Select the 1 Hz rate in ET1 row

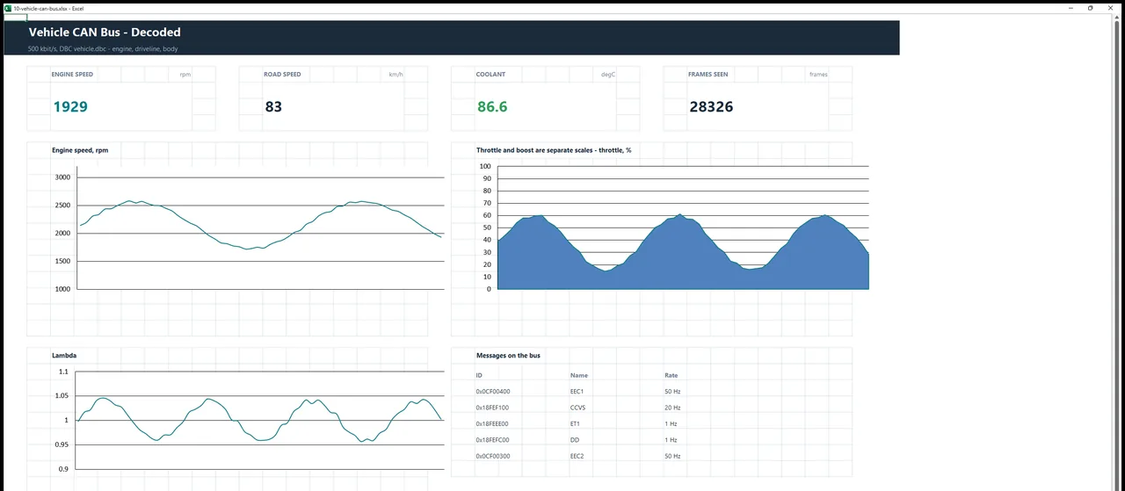click(x=671, y=423)
